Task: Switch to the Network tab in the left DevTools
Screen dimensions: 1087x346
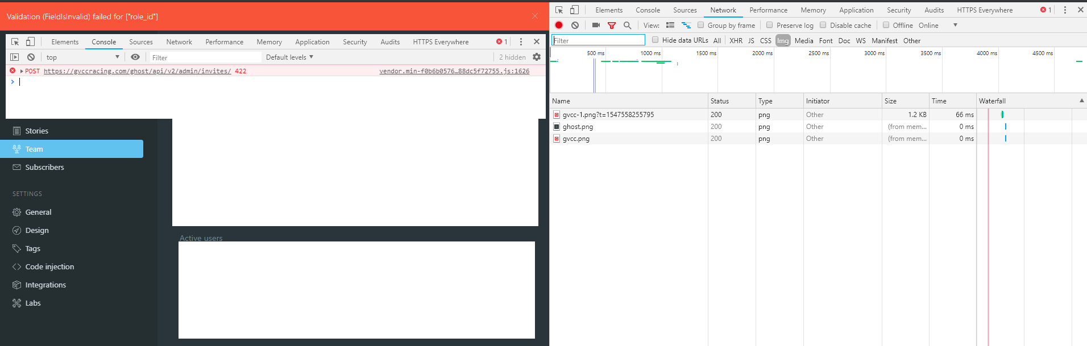Action: [179, 41]
